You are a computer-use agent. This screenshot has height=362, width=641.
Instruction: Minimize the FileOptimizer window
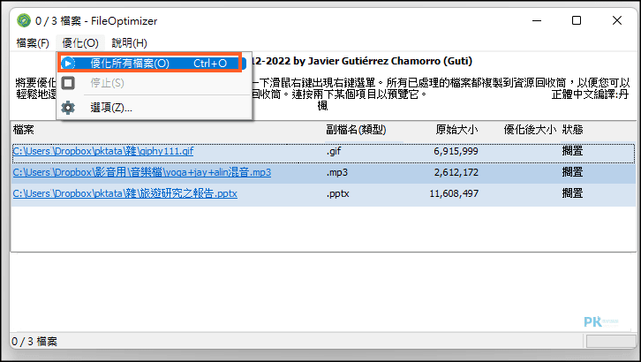click(537, 20)
